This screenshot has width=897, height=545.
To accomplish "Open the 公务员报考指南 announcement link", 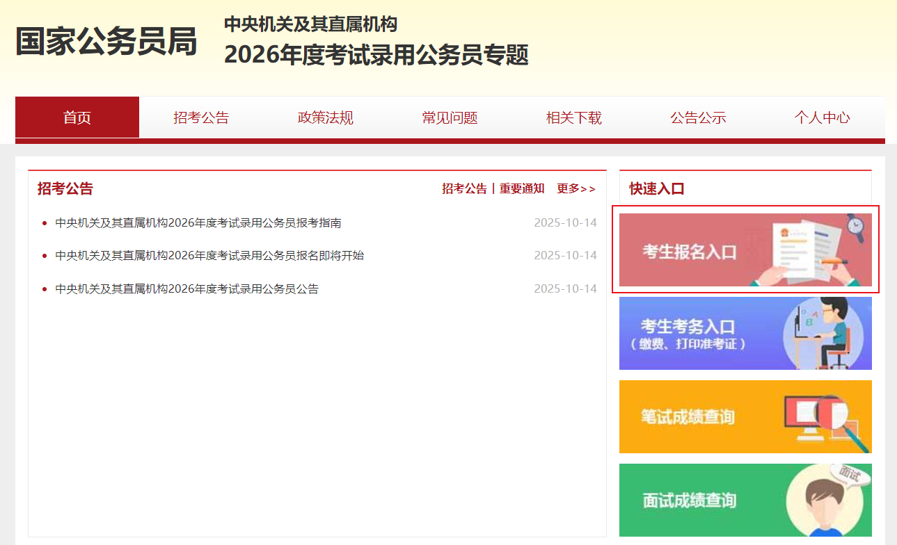I will (198, 223).
